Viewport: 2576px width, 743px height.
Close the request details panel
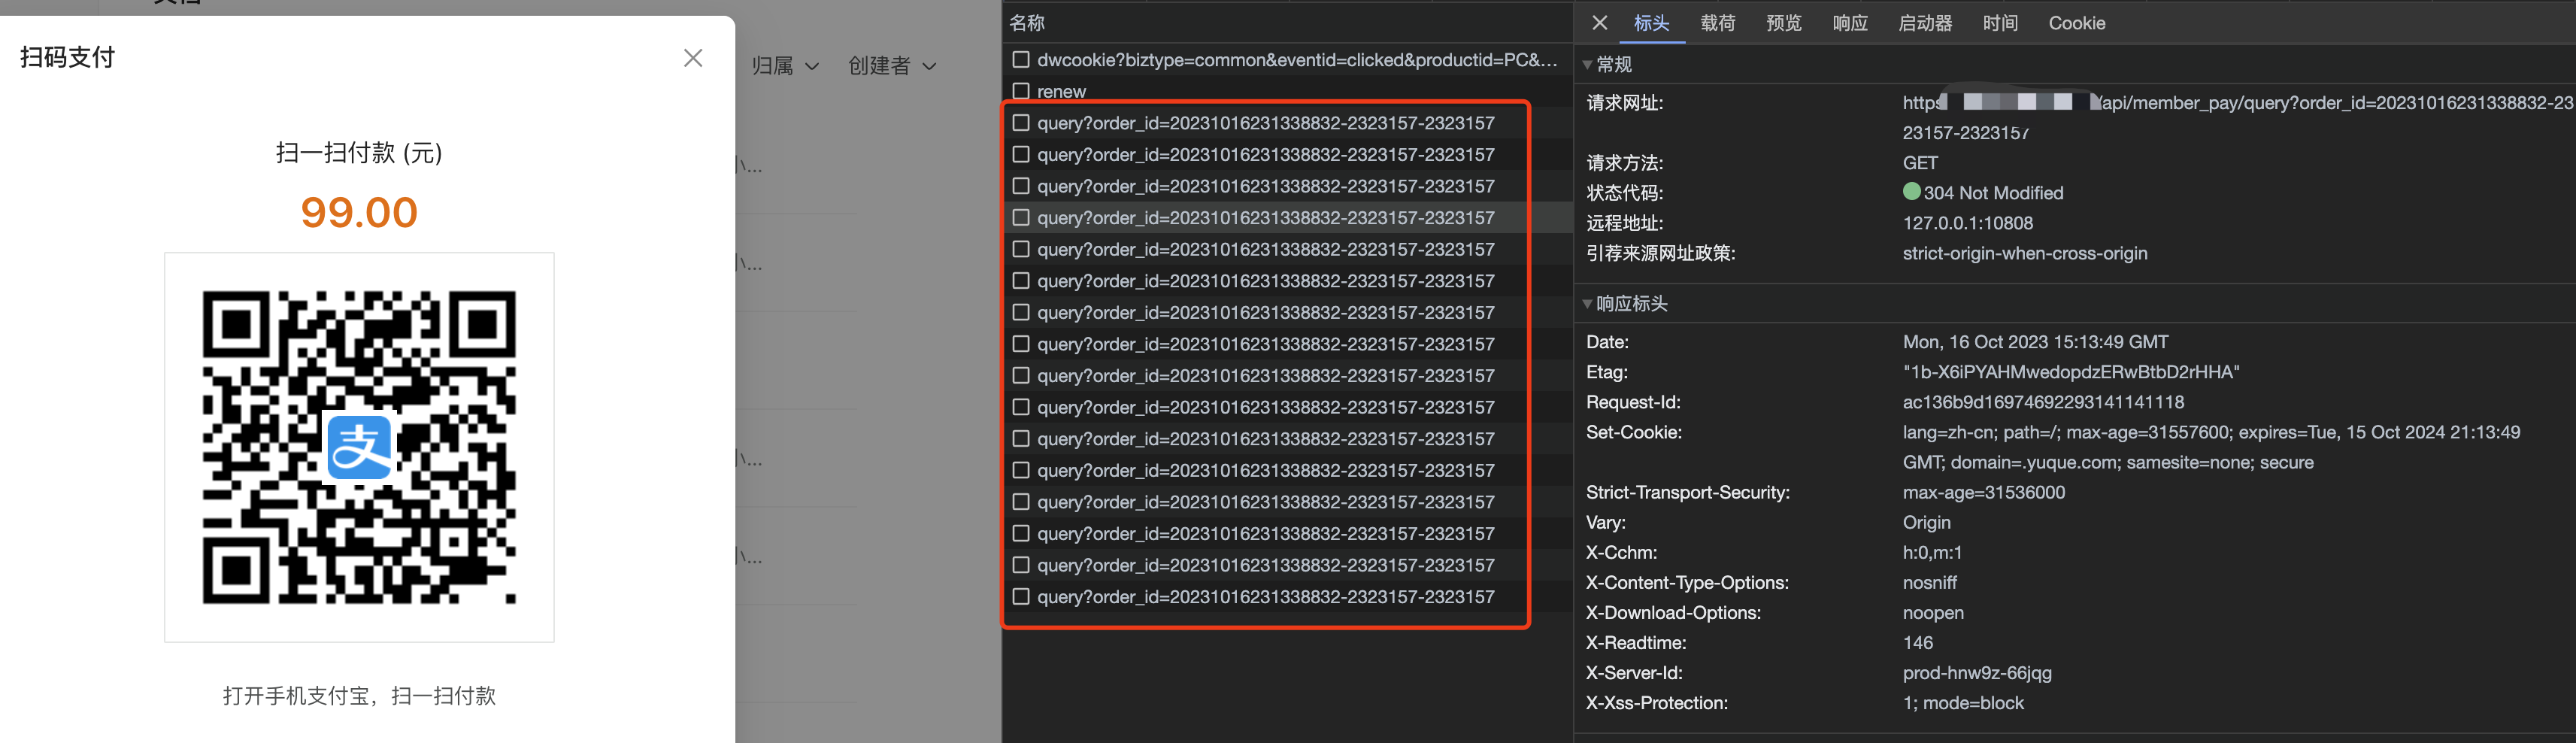(x=1600, y=23)
